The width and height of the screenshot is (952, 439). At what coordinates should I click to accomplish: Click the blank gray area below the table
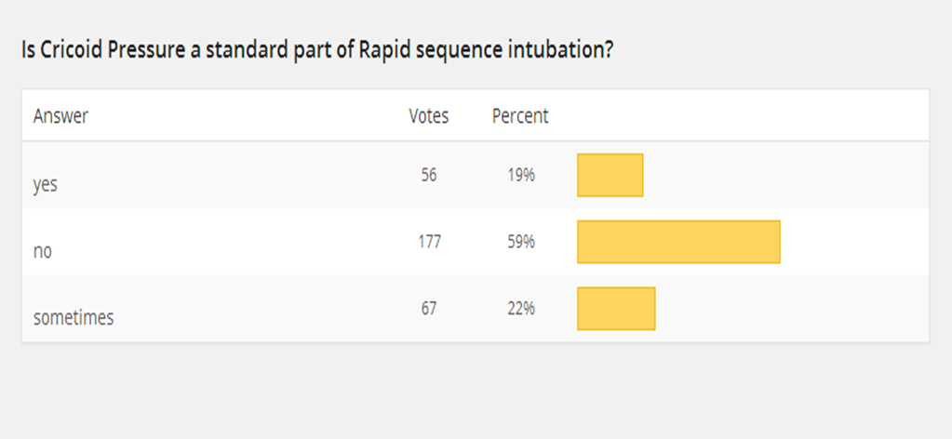[x=475, y=391]
